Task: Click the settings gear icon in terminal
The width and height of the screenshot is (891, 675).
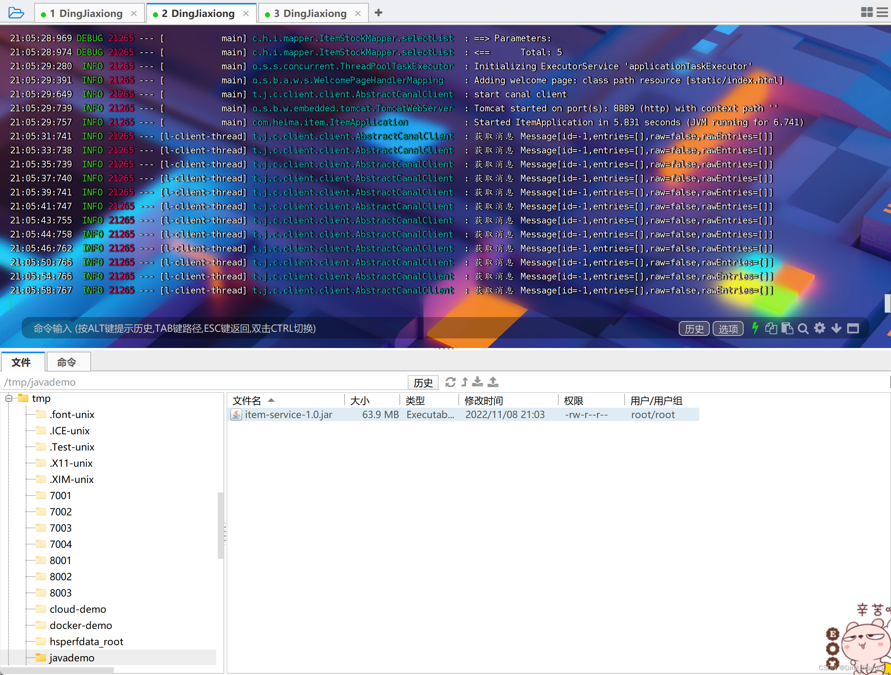Action: [819, 328]
